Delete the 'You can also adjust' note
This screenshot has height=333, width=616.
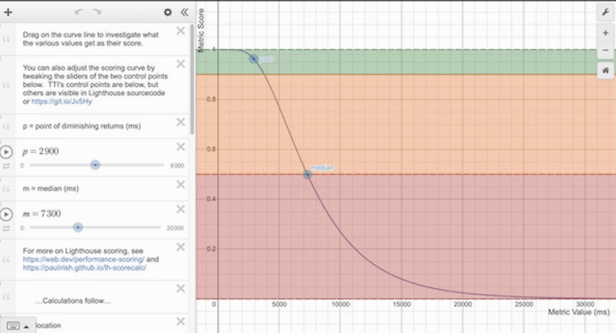point(181,64)
